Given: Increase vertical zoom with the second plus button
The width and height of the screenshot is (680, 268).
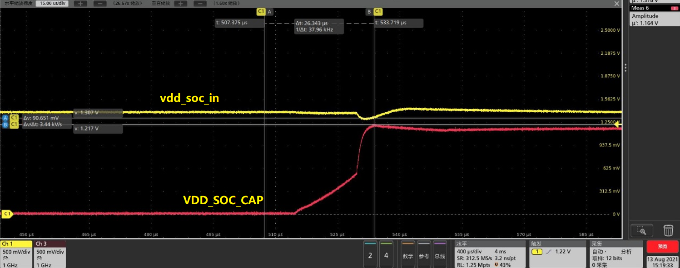Looking at the screenshot, I should tap(180, 4).
